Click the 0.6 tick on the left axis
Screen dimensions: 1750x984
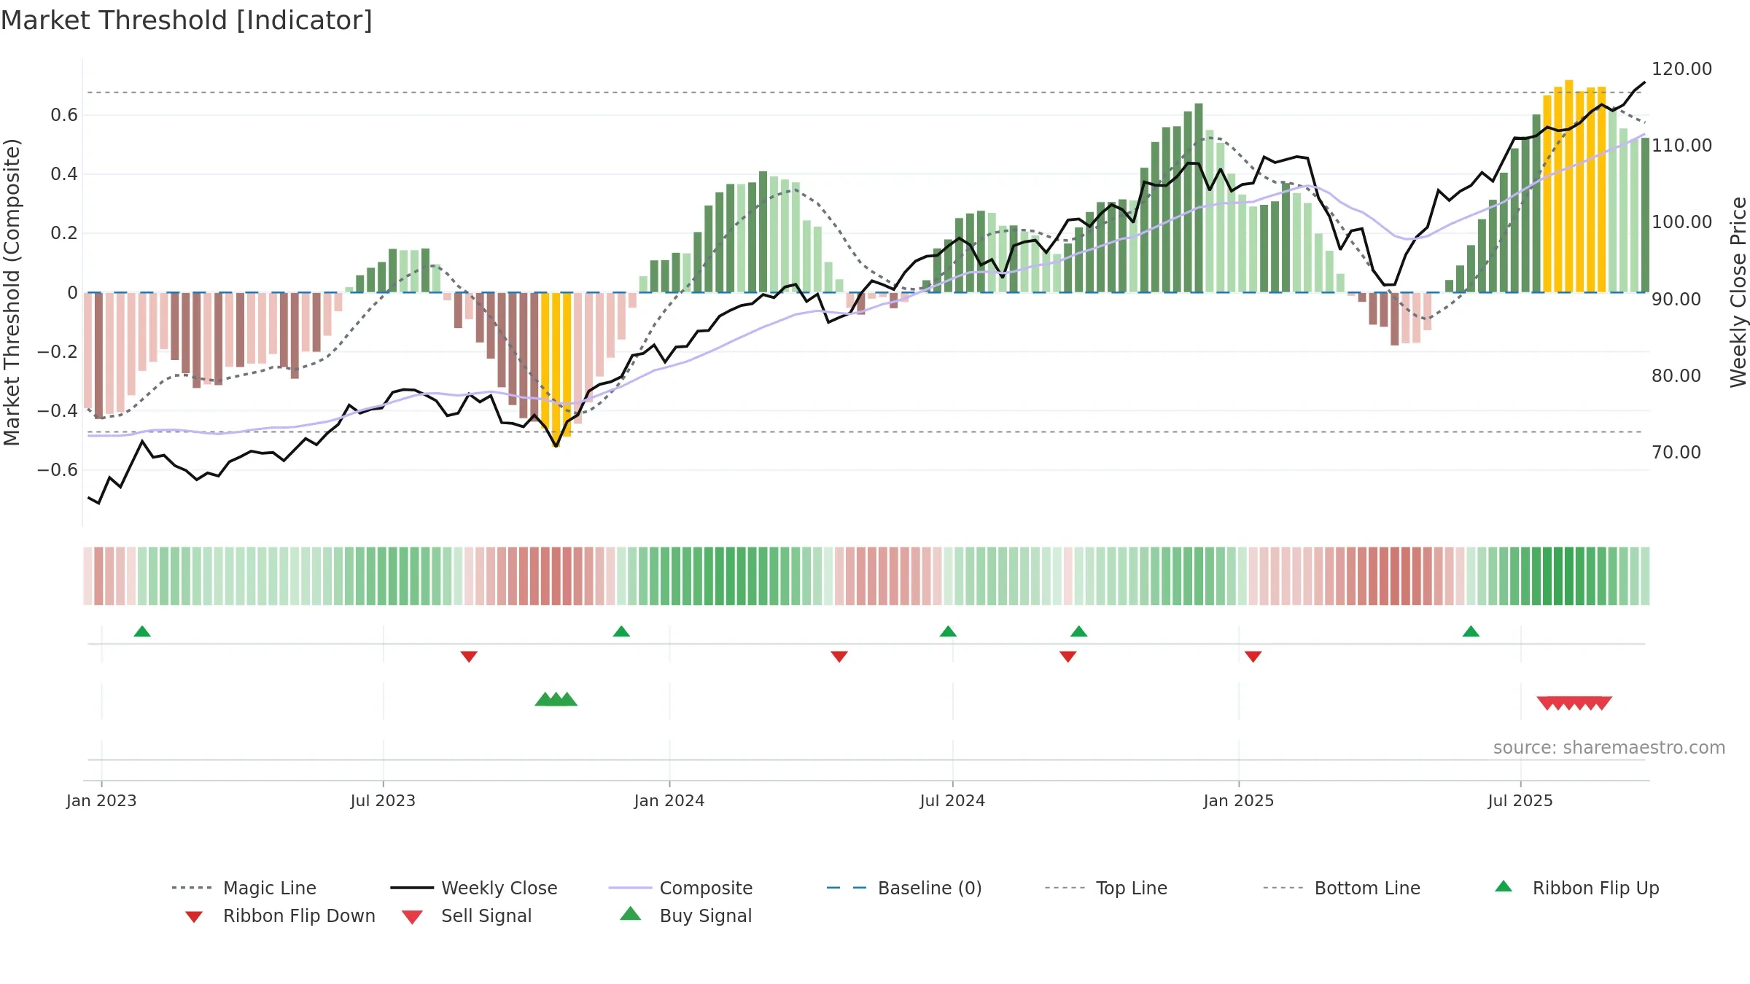click(x=64, y=115)
